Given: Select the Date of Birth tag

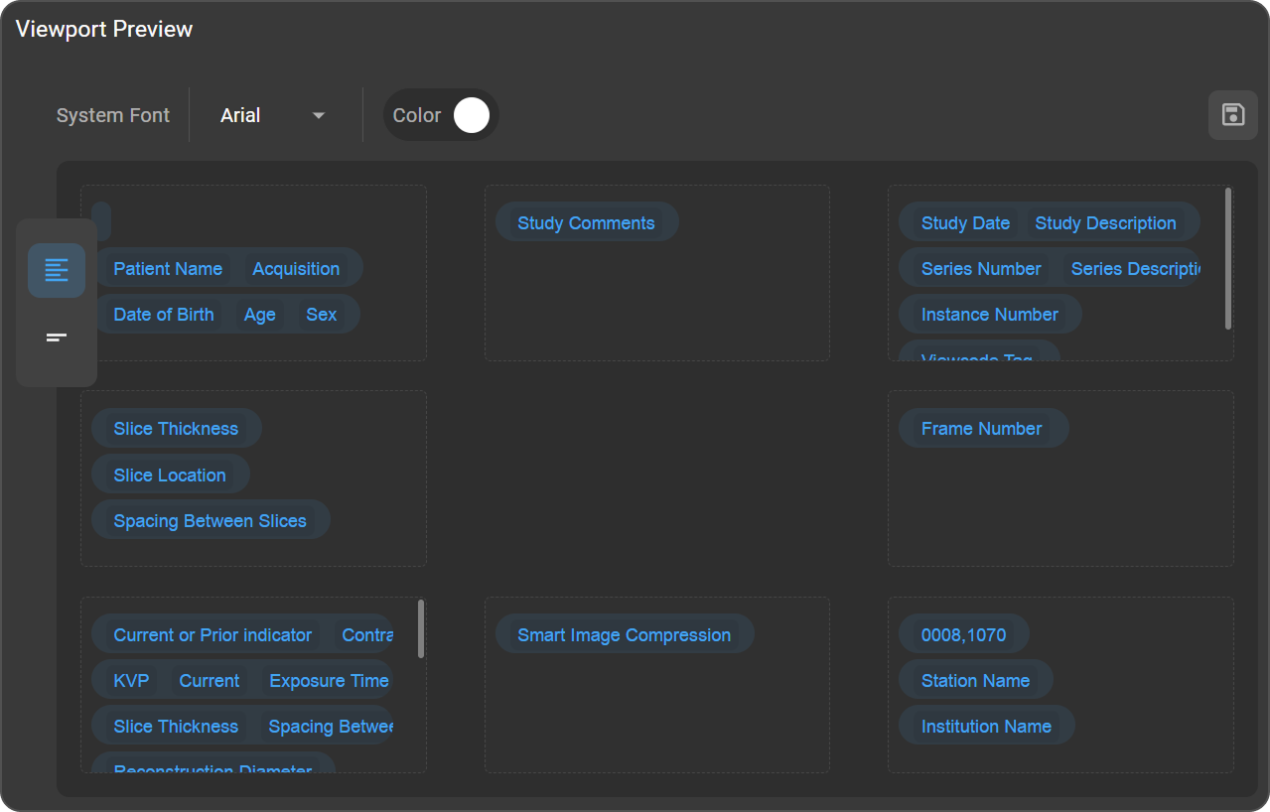Looking at the screenshot, I should 164,314.
